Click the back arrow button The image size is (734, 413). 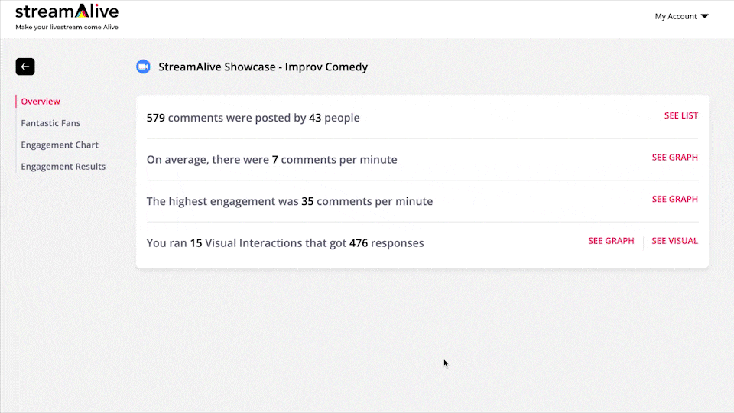tap(25, 67)
